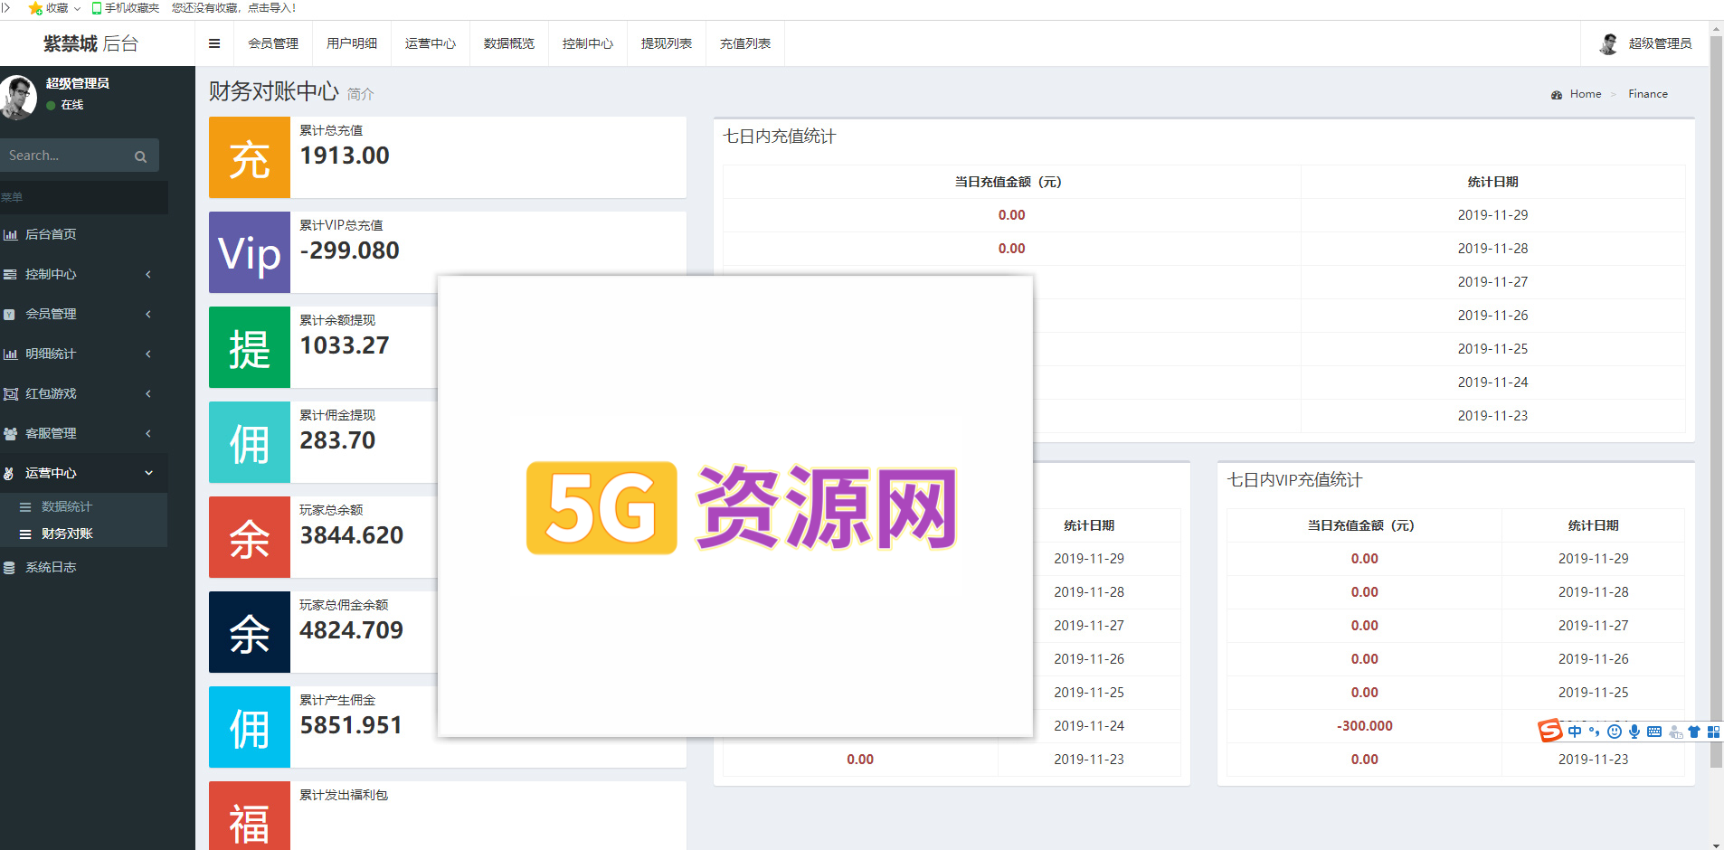The height and width of the screenshot is (850, 1724).
Task: Open the 充值列表 top navigation tab
Action: coord(745,43)
